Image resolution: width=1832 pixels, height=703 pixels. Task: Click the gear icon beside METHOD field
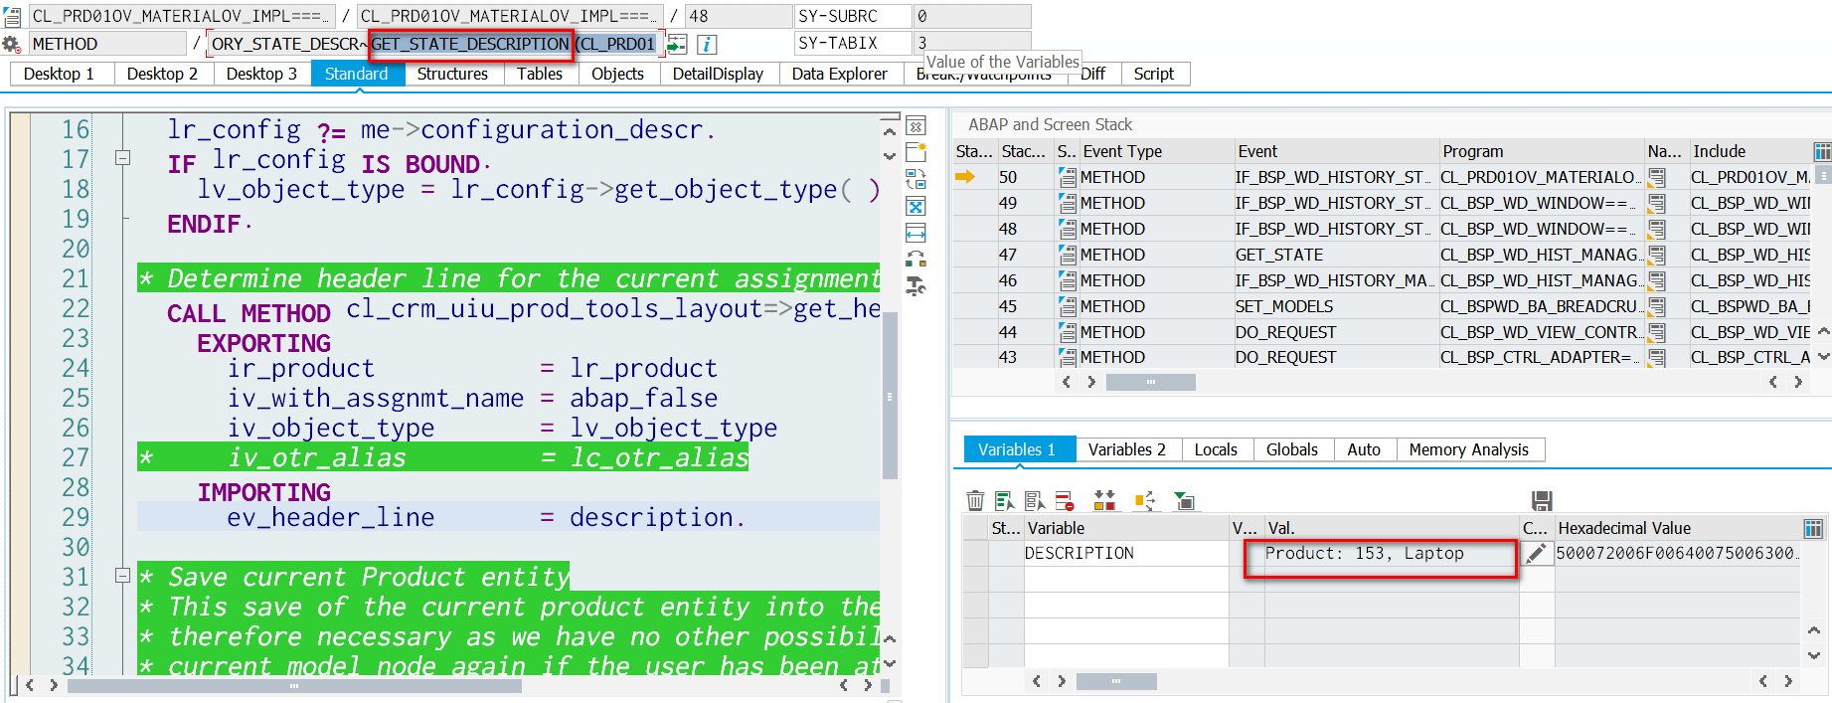[11, 44]
